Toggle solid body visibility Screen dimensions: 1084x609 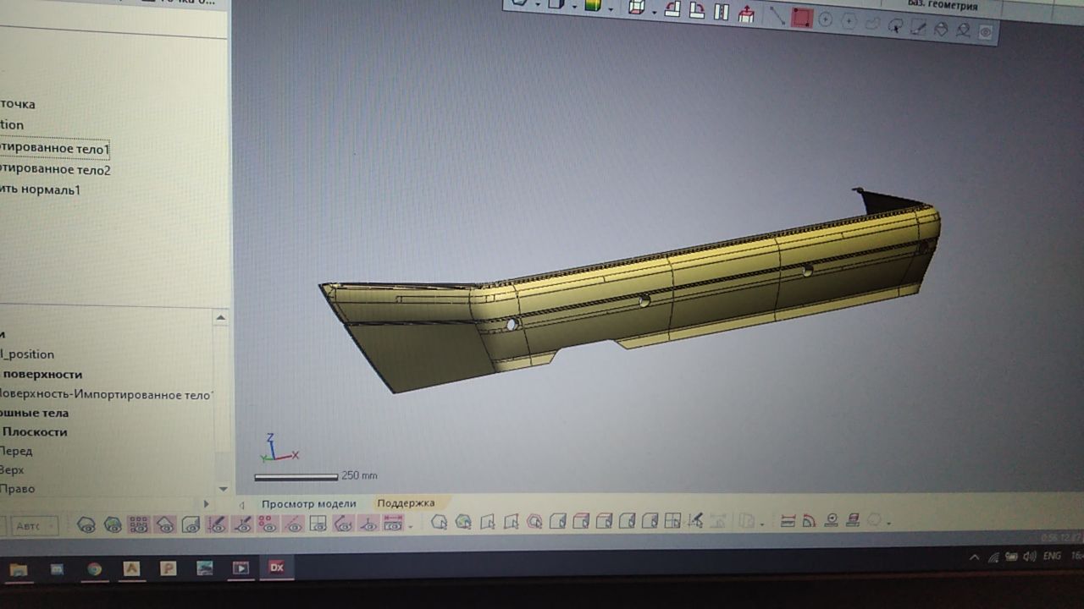click(x=191, y=525)
